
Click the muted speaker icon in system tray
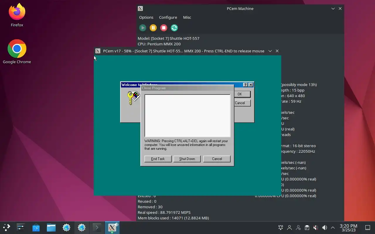(316, 228)
